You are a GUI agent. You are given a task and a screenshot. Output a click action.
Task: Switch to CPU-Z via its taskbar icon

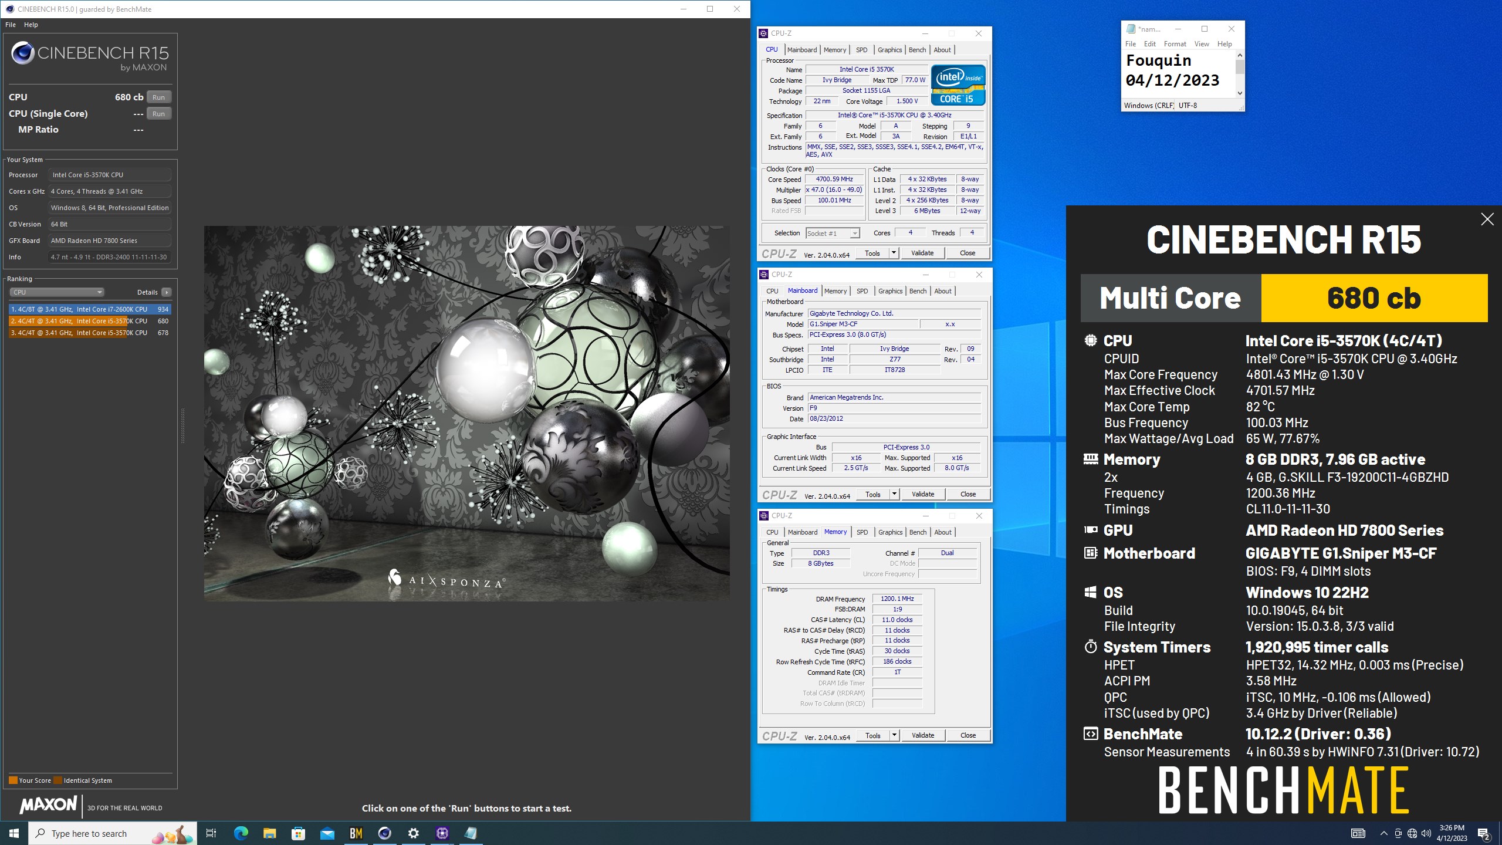442,833
